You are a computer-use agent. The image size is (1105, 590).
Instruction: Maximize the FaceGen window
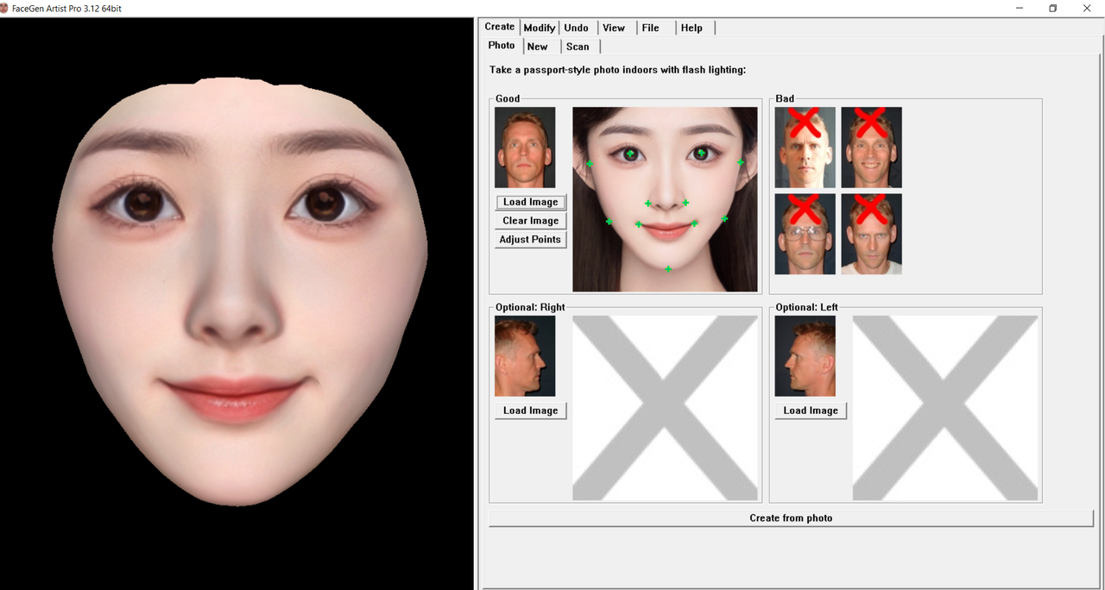[x=1052, y=8]
